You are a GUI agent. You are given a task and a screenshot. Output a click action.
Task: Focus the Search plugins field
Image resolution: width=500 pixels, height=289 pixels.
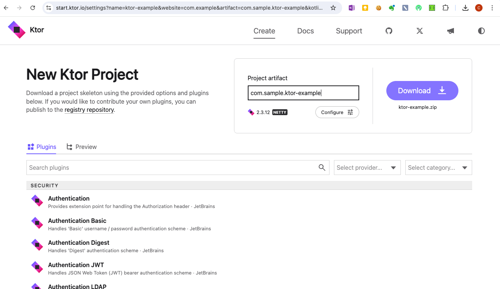click(x=178, y=168)
